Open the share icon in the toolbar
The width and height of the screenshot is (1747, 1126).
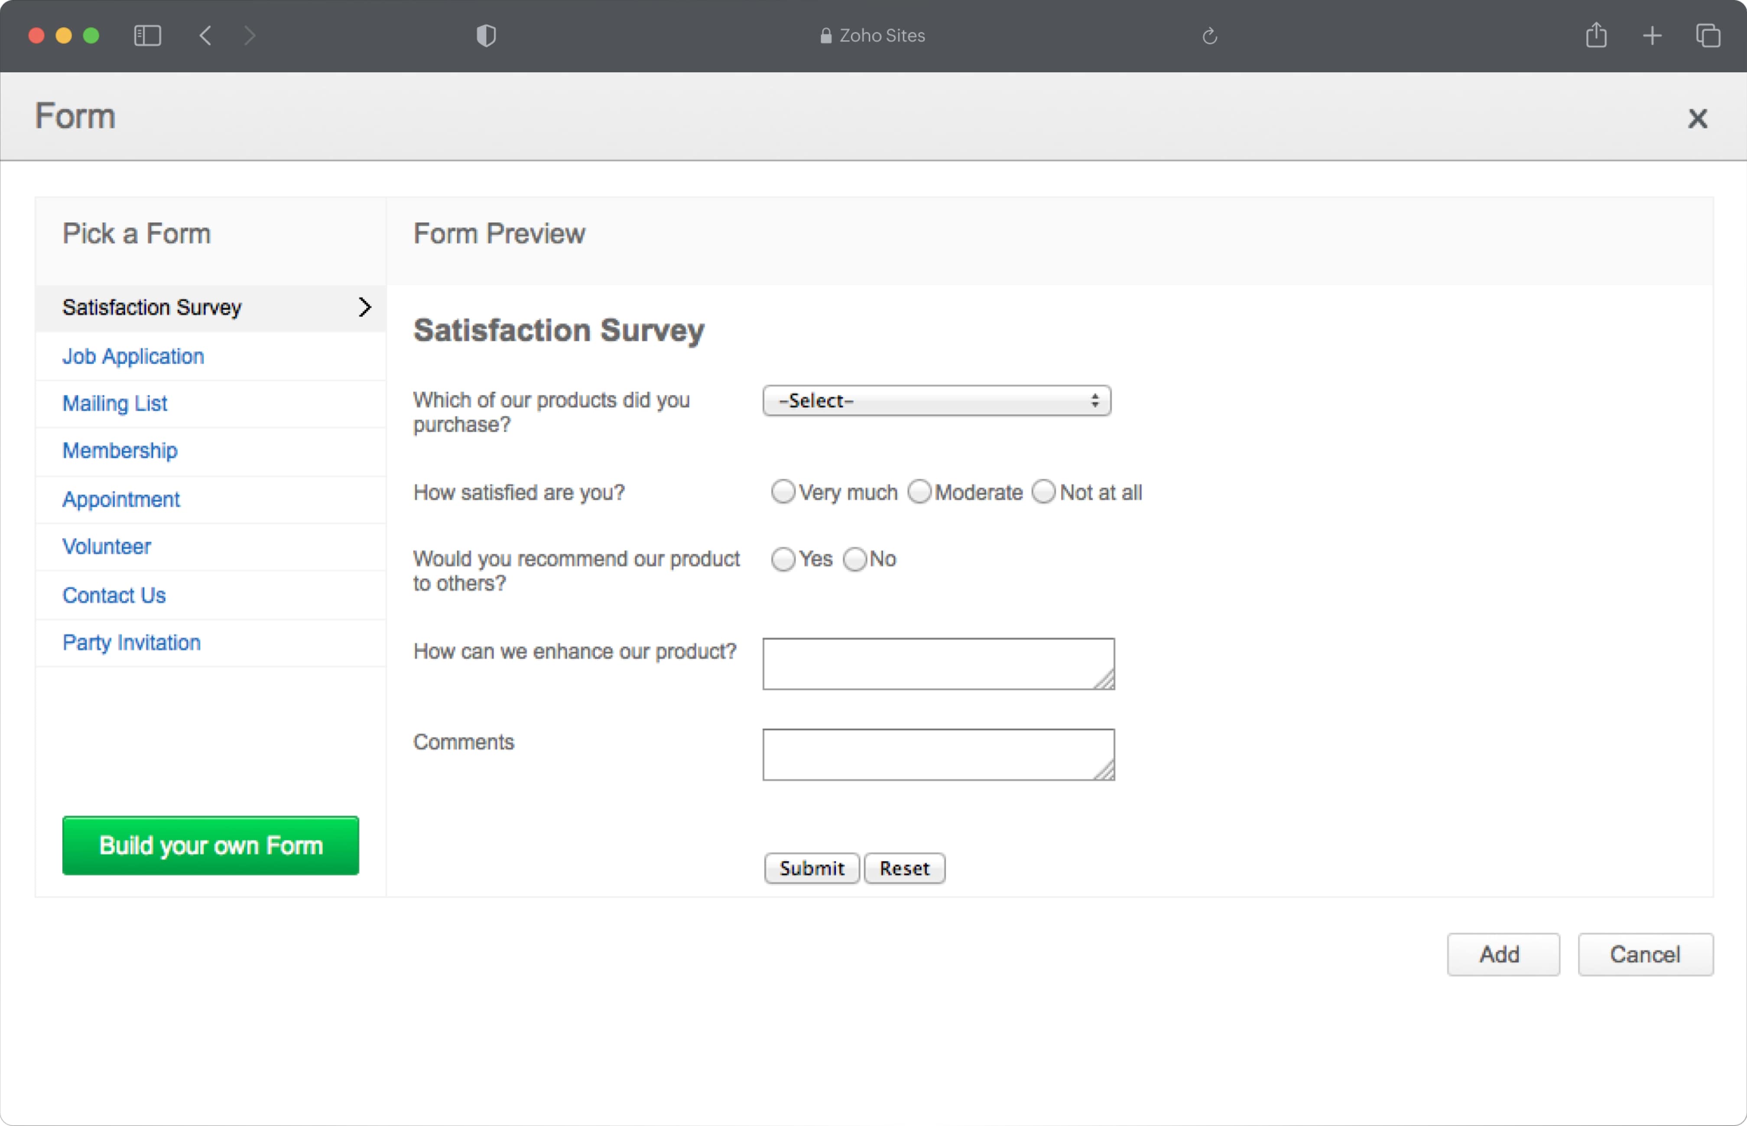pyautogui.click(x=1595, y=34)
